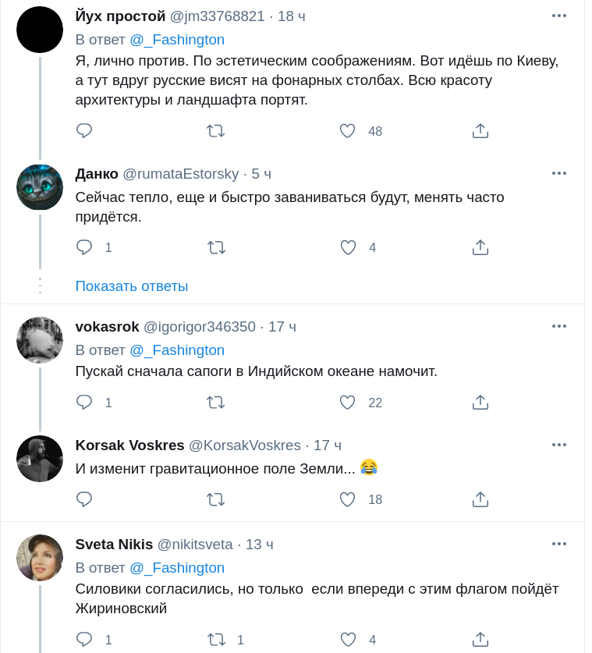Retweet the tweet by Данко
Image resolution: width=592 pixels, height=653 pixels.
(216, 247)
